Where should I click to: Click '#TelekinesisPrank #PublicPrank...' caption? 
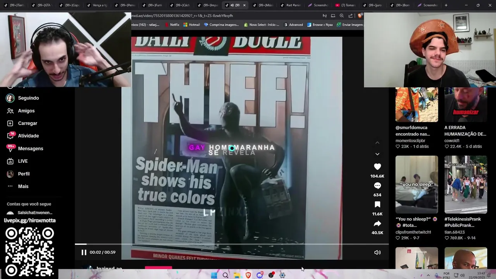tap(463, 222)
